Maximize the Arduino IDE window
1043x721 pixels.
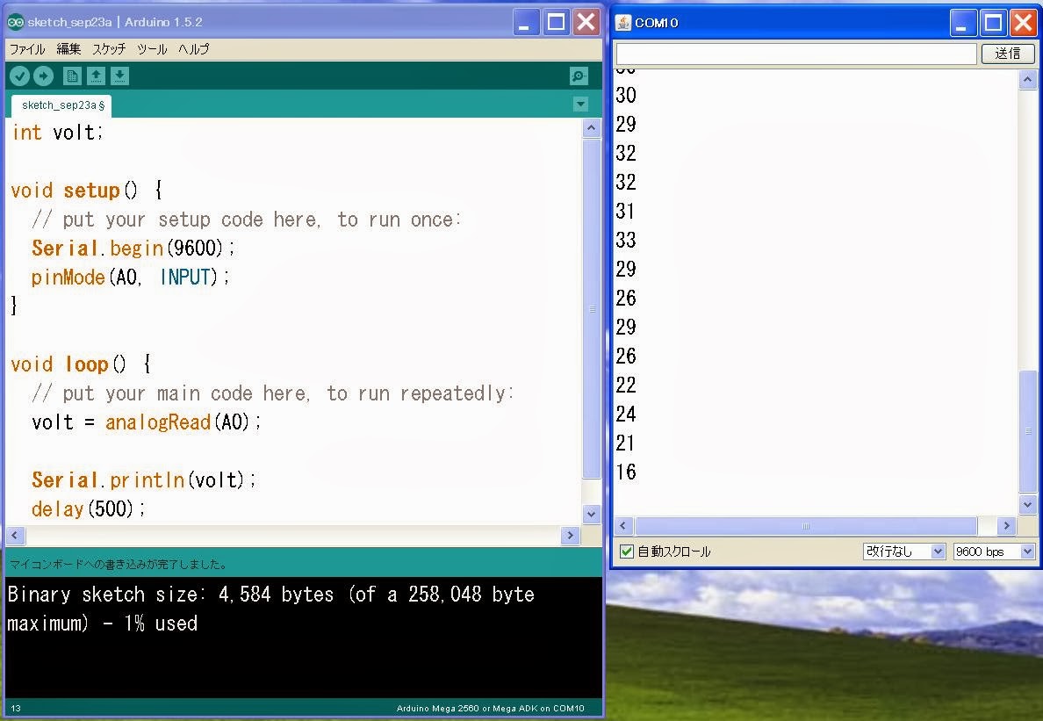[556, 23]
